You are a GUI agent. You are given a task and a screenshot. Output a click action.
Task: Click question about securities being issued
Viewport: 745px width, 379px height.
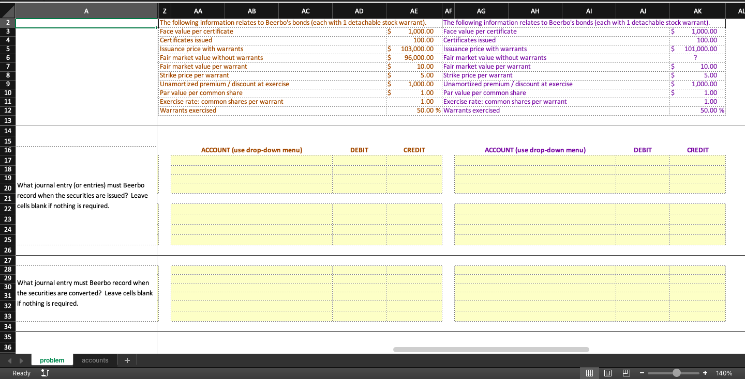pos(83,195)
